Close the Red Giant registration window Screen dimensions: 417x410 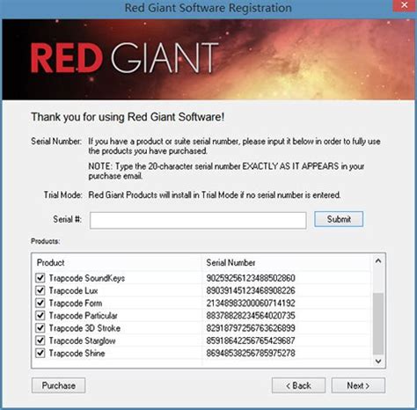click(x=405, y=5)
